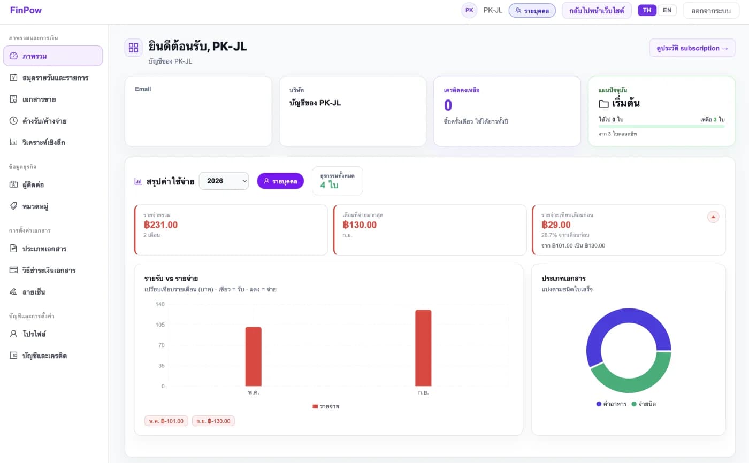Go to เอกสารขาย in the sidebar
749x463 pixels.
(x=52, y=99)
